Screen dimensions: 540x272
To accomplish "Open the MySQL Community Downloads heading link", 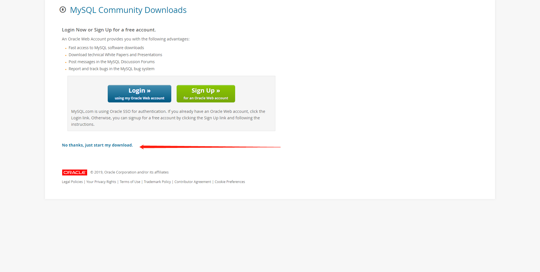I will click(x=128, y=10).
